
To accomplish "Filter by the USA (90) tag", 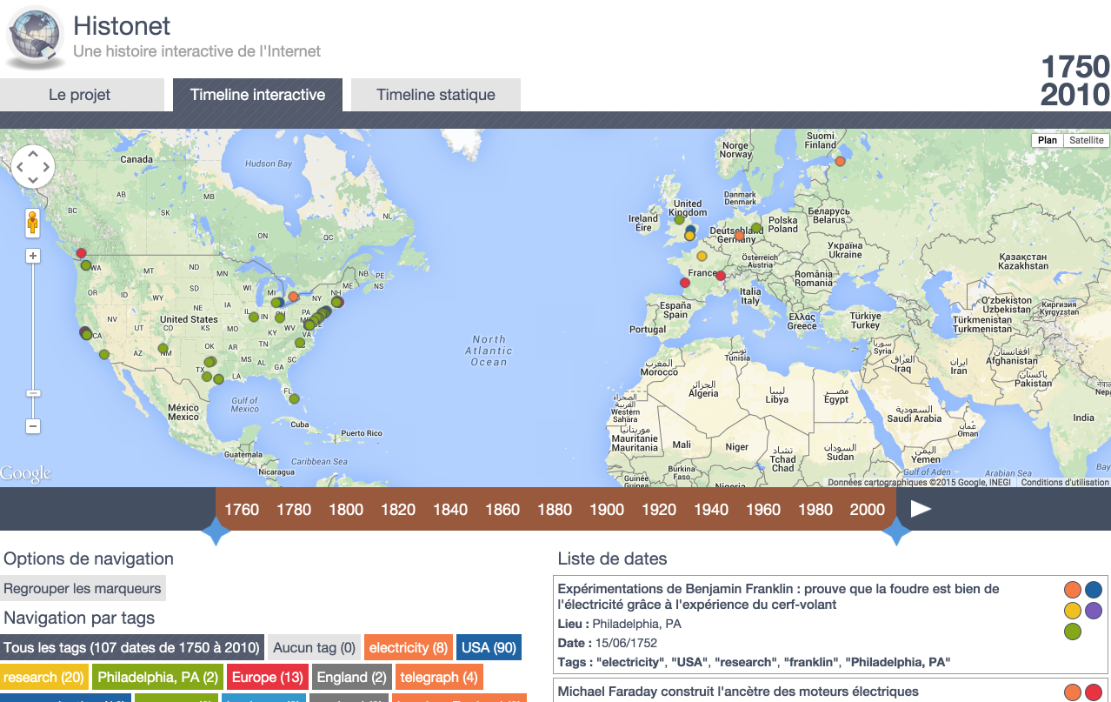I will (x=489, y=647).
